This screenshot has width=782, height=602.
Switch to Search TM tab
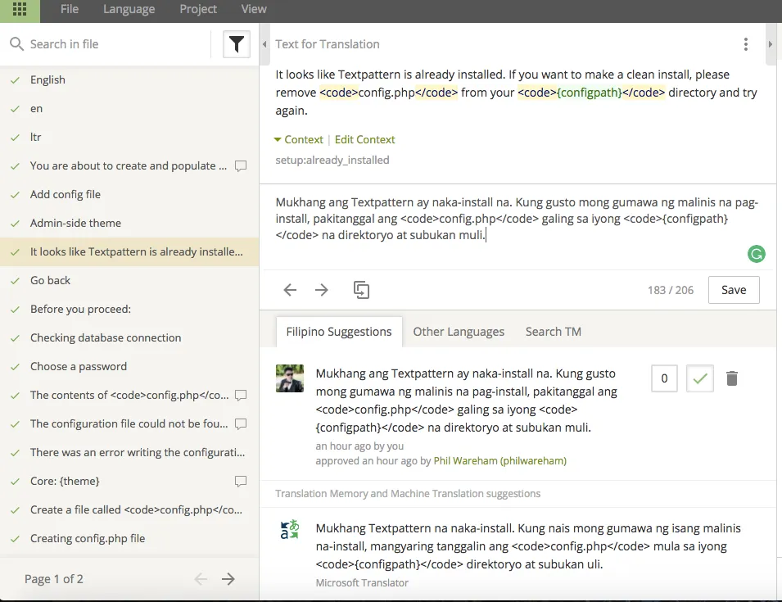553,332
